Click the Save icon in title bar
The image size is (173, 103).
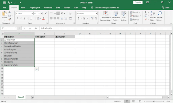(x=4, y=2)
